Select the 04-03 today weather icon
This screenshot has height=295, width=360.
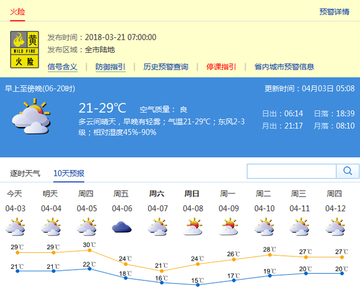coord(14,226)
